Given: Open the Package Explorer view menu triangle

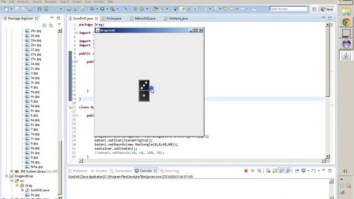Looking at the screenshot, I should pos(59,24).
